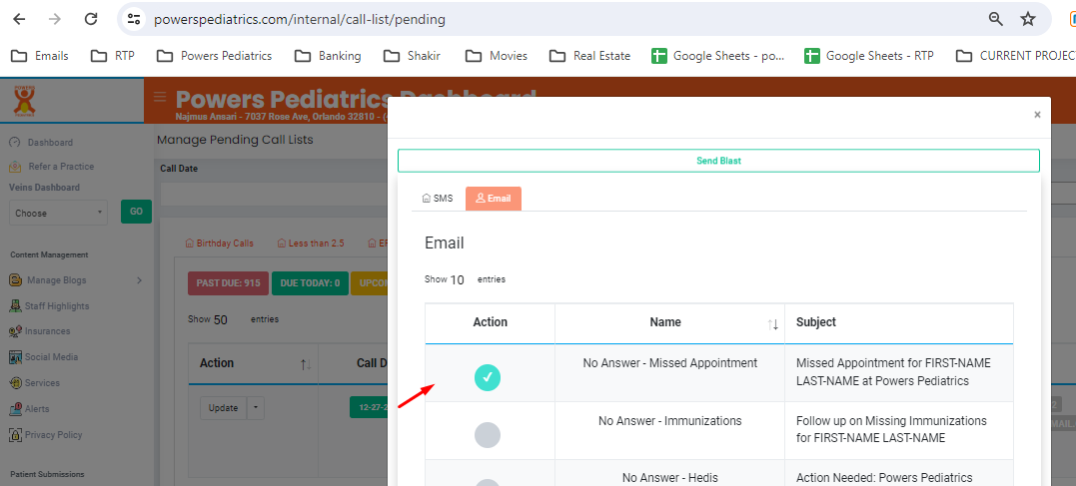
Task: Close the Send Blast modal dialog
Action: pos(1037,115)
